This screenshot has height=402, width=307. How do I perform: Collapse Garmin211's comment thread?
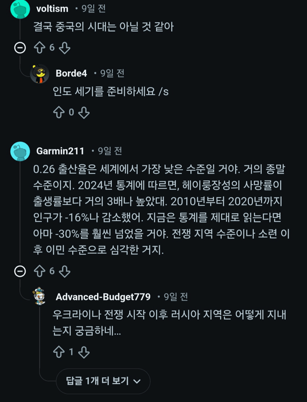(x=20, y=271)
